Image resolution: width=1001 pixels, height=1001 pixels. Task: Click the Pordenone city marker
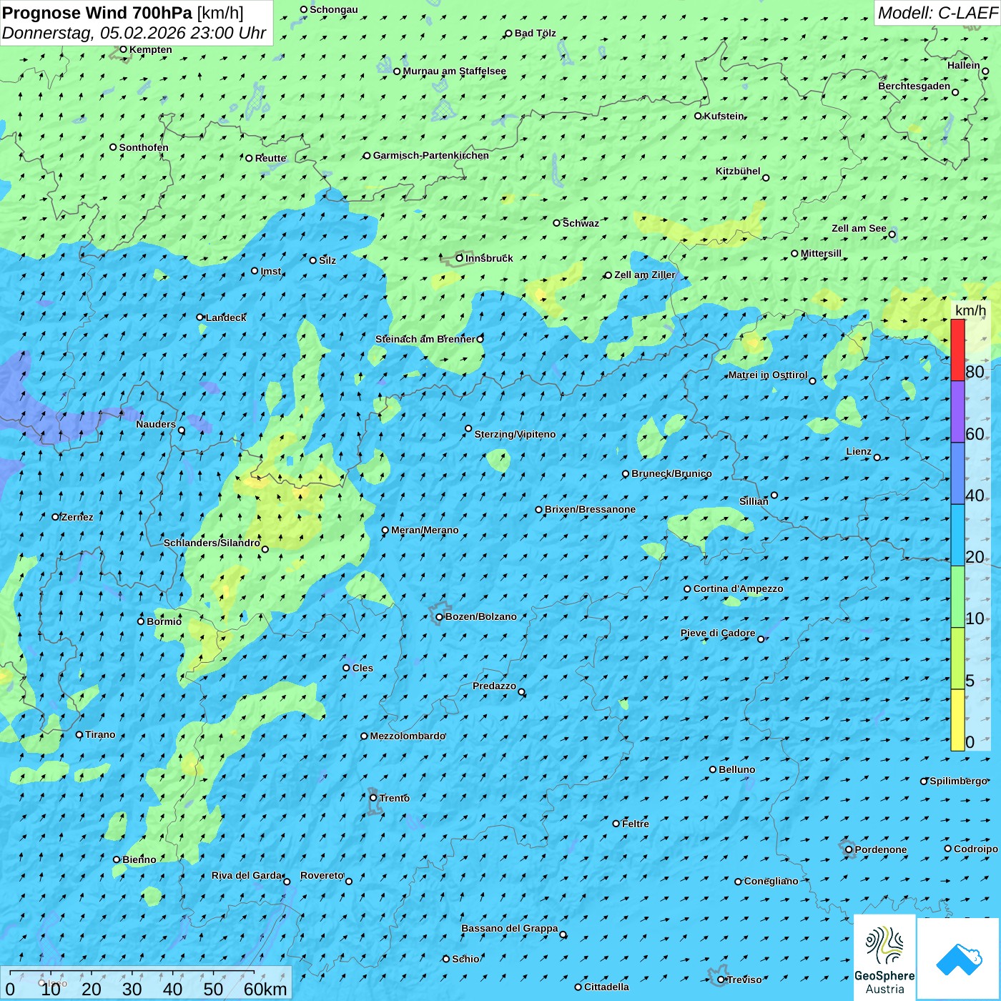pos(849,850)
